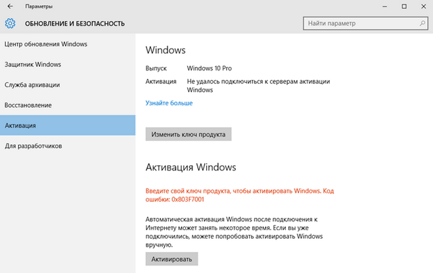Click the "Windows 10 Pro" edition text
Screen dimensions: 433x273
(210, 68)
